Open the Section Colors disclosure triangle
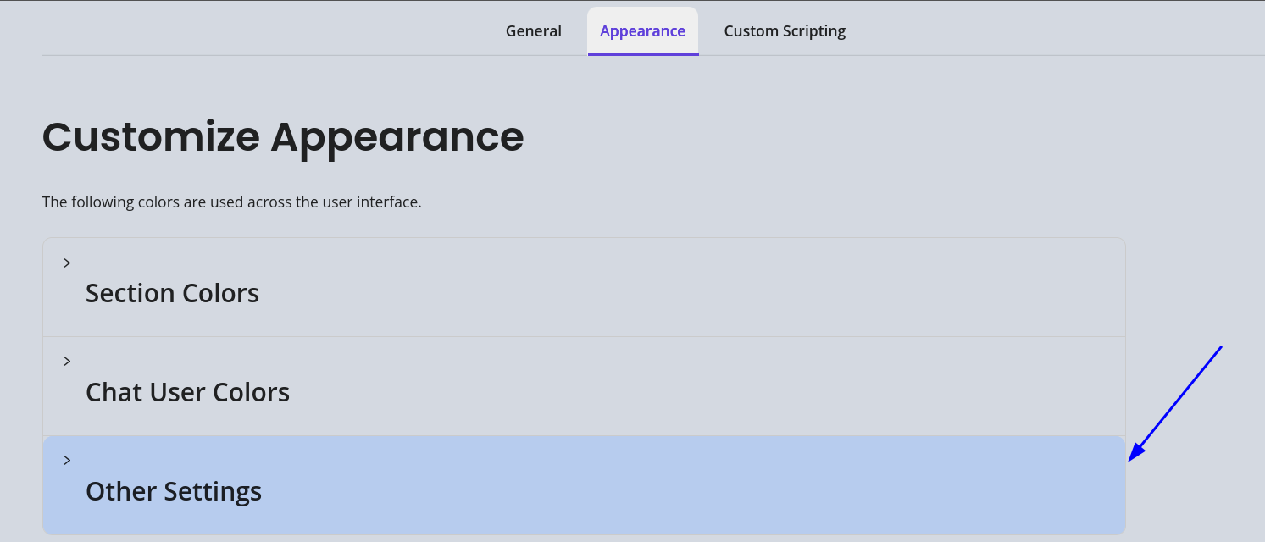 pyautogui.click(x=67, y=263)
